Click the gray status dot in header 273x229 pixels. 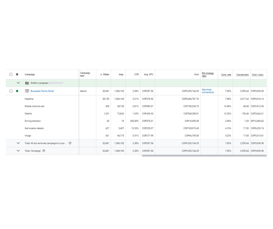click(x=17, y=74)
